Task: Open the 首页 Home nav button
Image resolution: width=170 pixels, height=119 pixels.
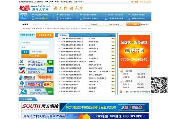Action: 24,17
